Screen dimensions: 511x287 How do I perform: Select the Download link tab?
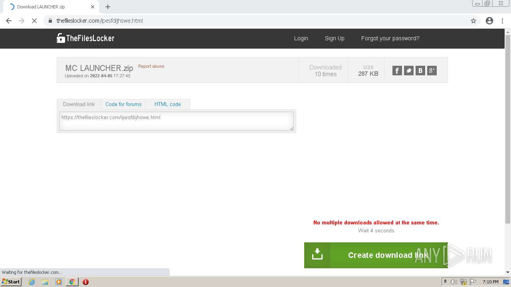[79, 104]
